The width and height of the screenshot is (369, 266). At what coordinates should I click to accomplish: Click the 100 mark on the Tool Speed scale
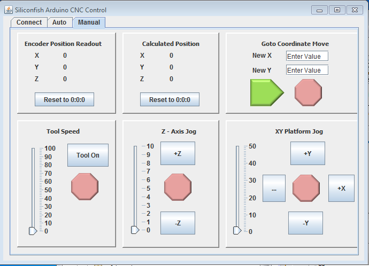click(x=50, y=148)
